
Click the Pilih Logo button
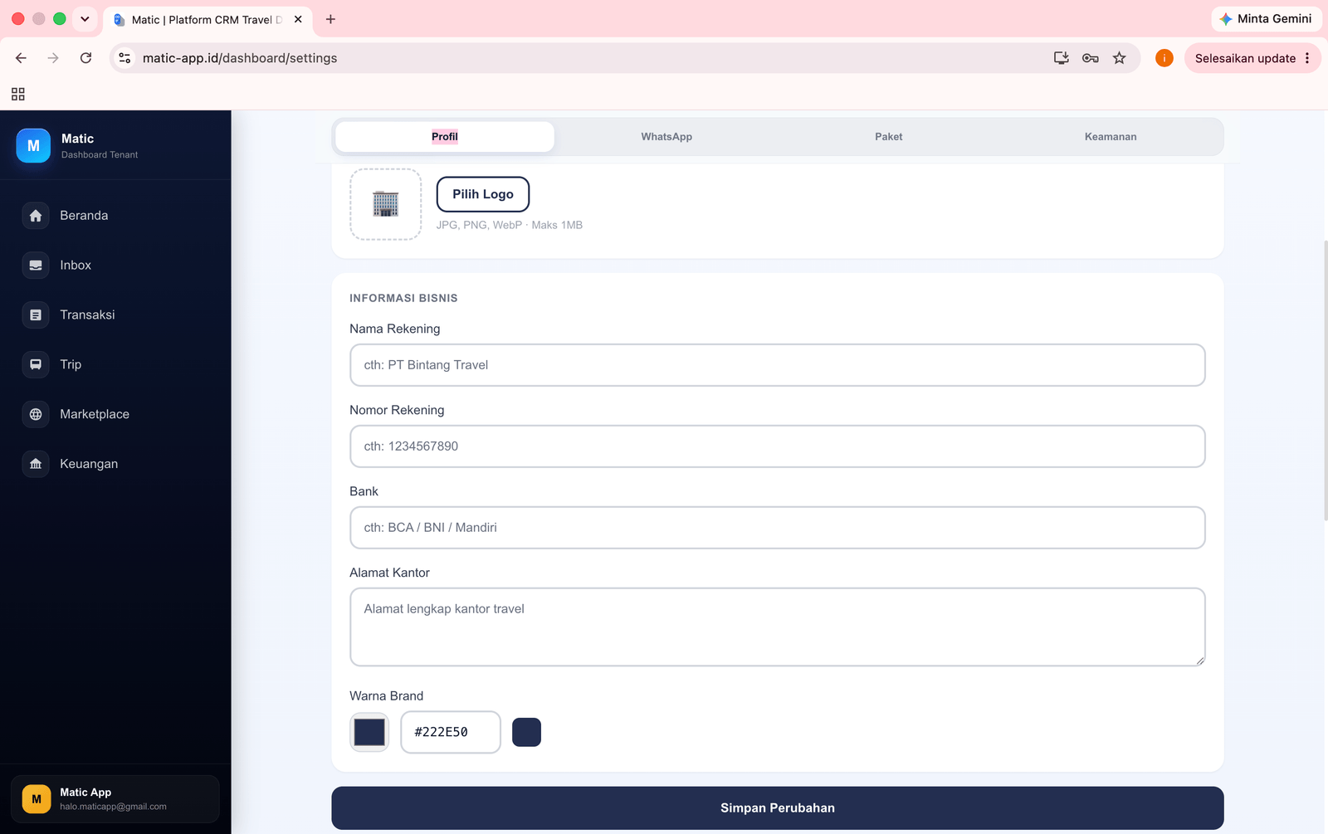click(x=483, y=194)
